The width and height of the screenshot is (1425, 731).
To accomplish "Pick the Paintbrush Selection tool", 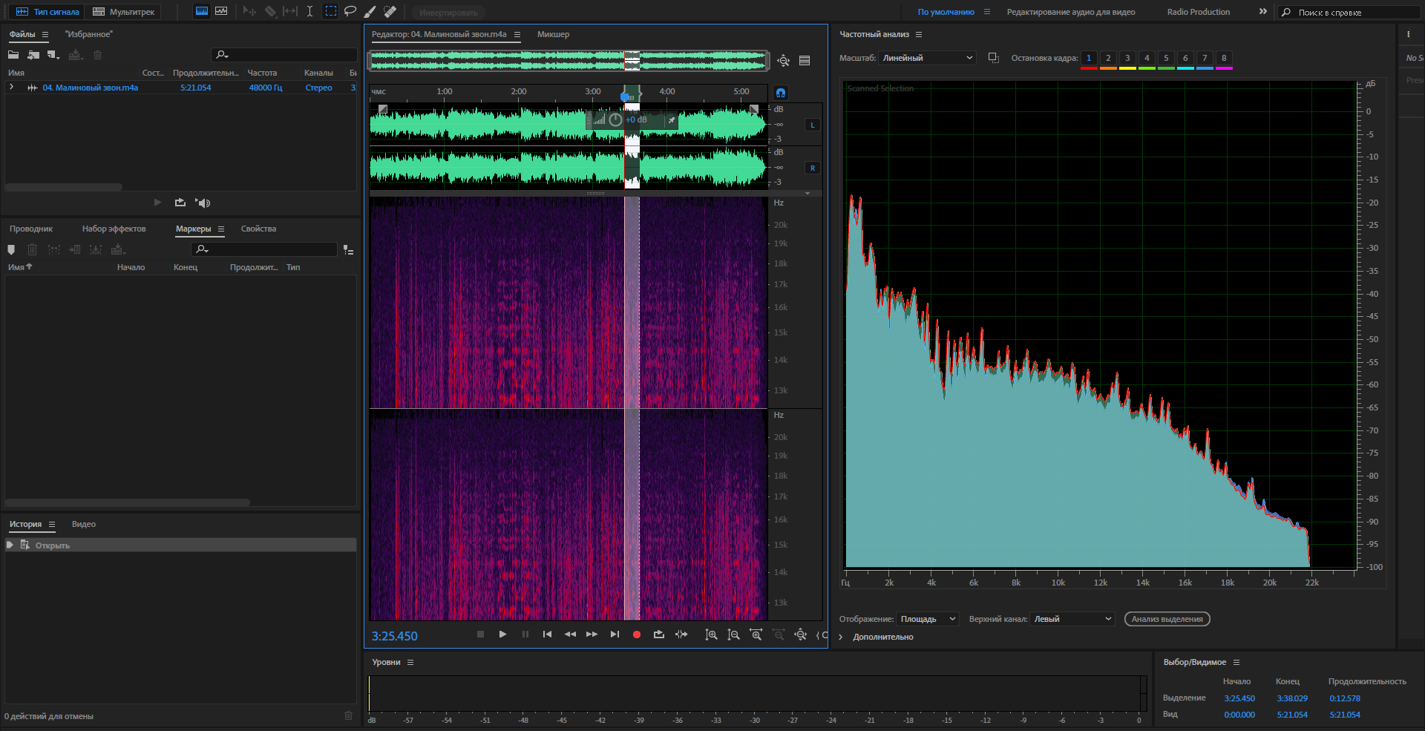I will pyautogui.click(x=370, y=11).
